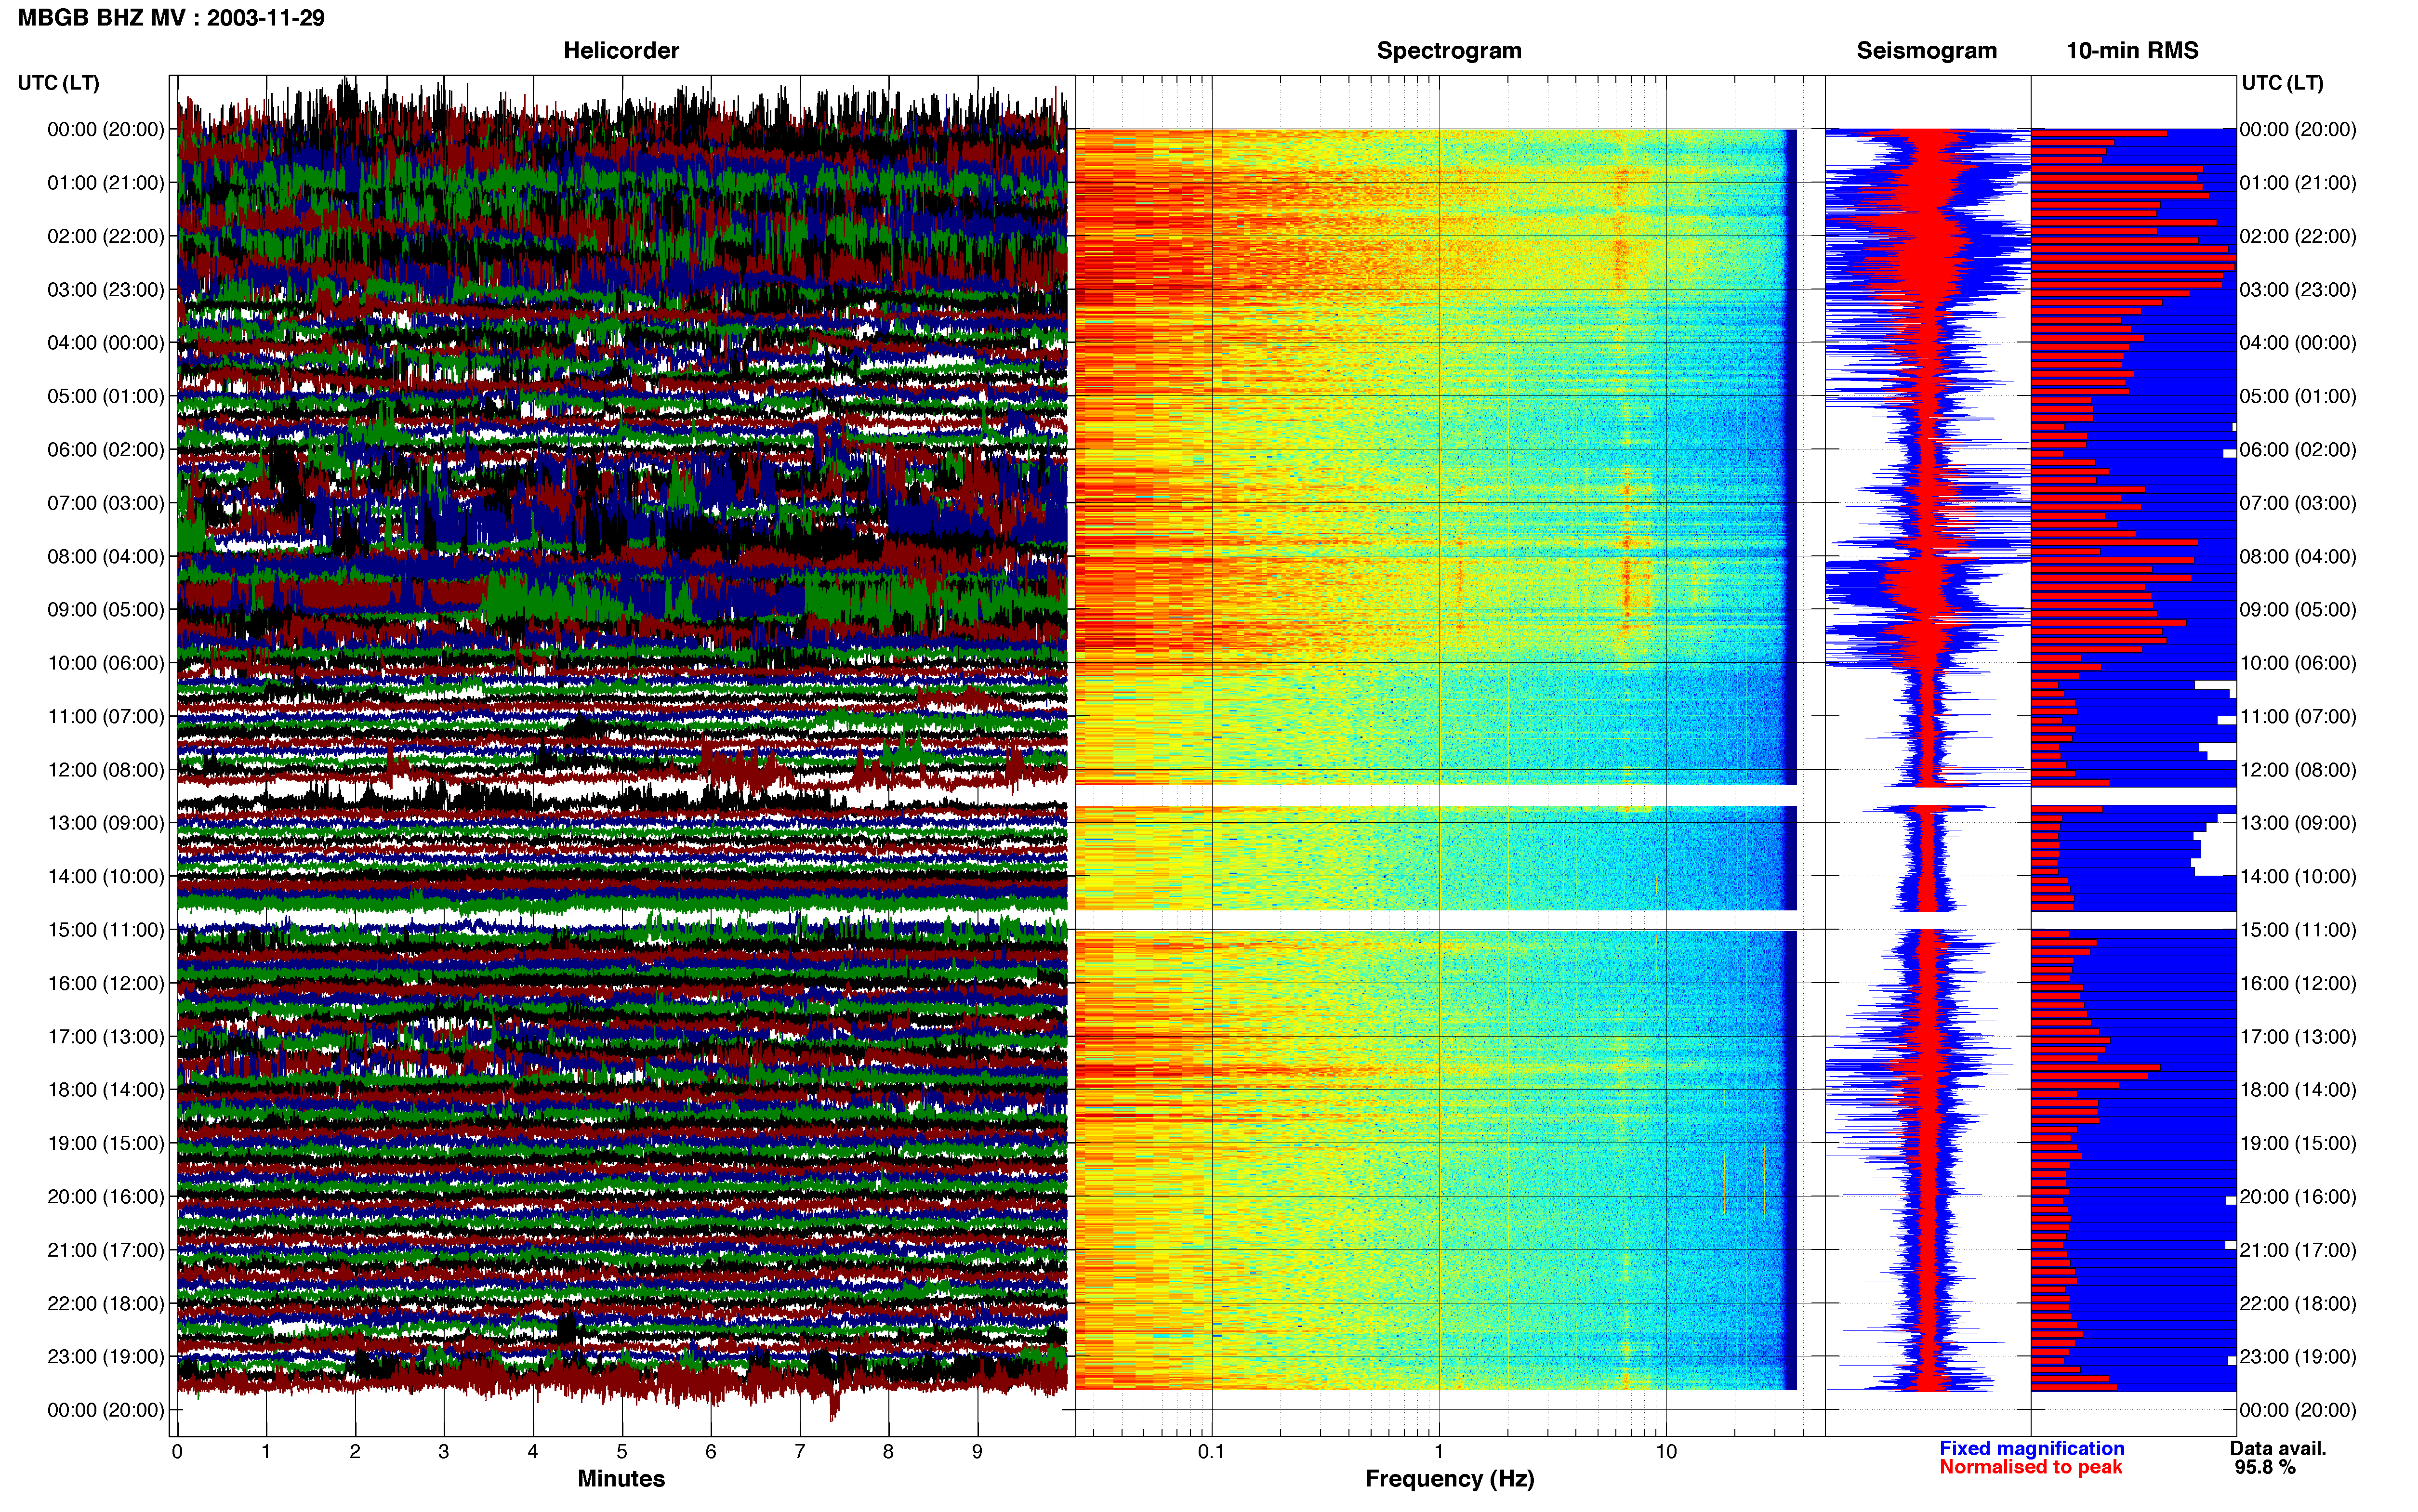
Task: Click the '0.1' tick on the Frequency axis
Action: [x=1211, y=1452]
